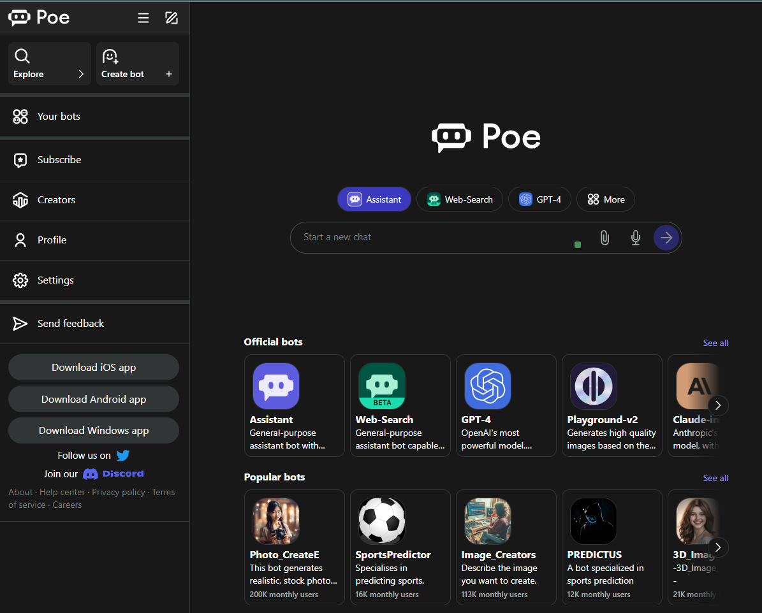The width and height of the screenshot is (762, 613).
Task: Click the Claude Anthropic bot icon
Action: coord(698,386)
